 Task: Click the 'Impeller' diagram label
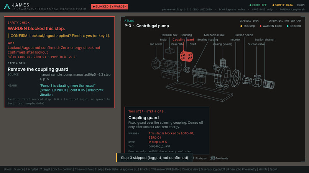point(235,40)
